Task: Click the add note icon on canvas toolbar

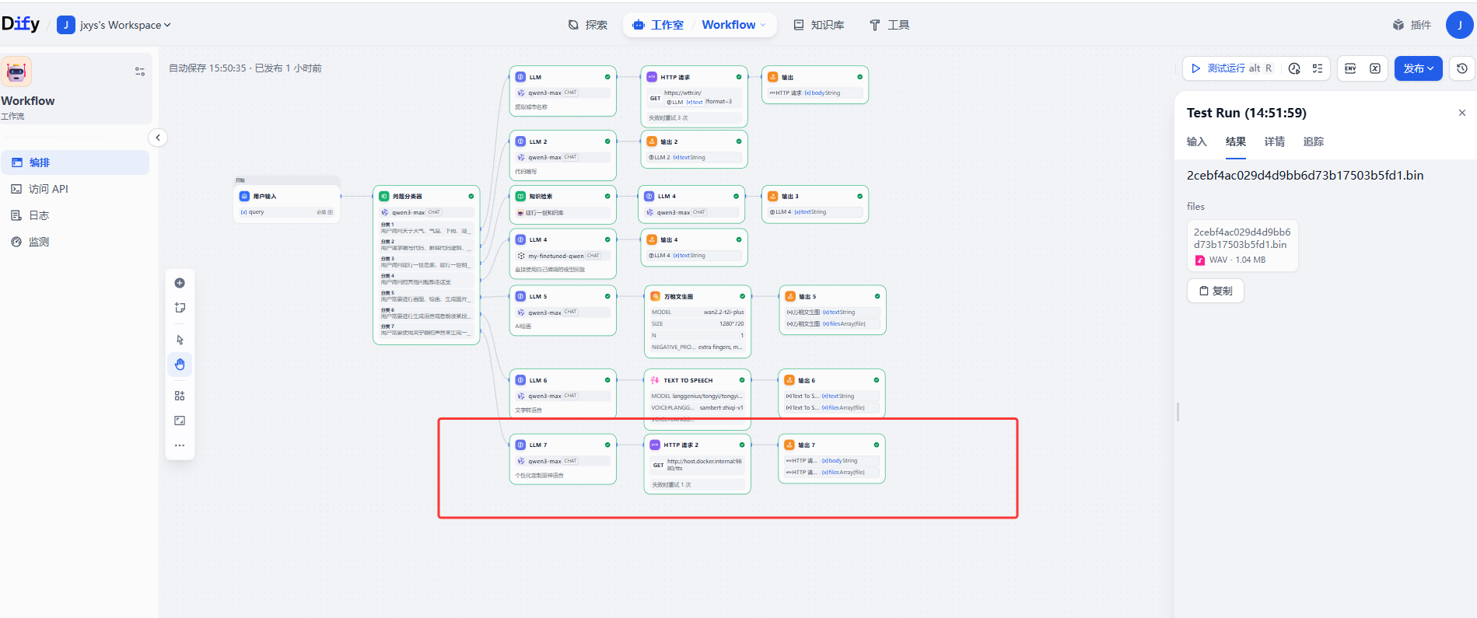Action: click(180, 308)
